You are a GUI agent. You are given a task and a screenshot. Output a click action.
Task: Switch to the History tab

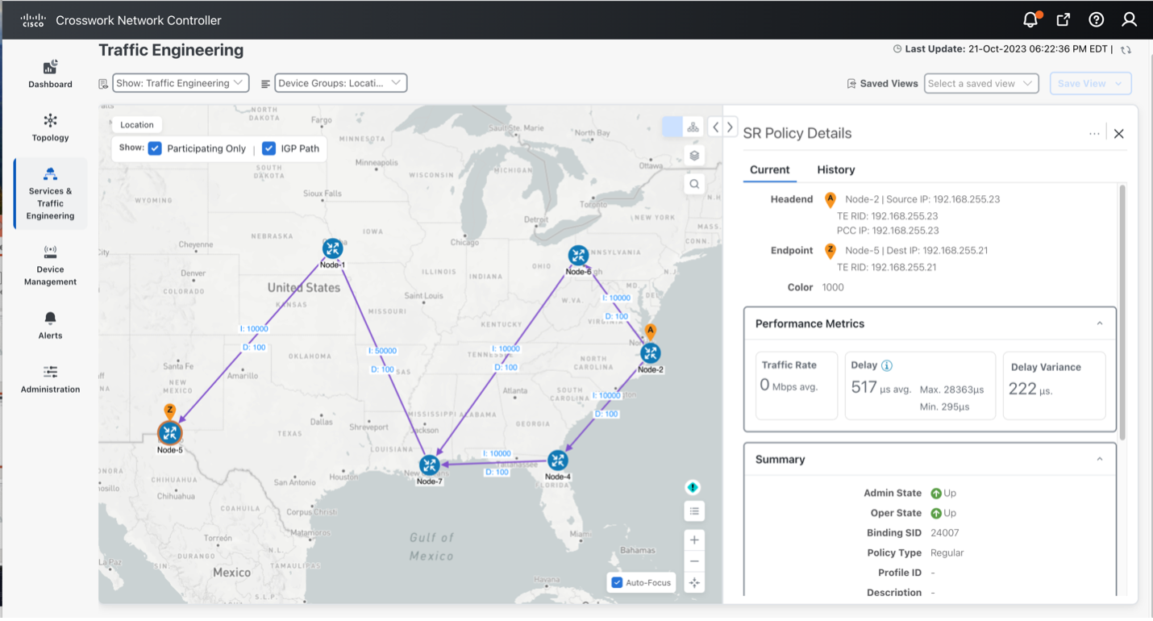click(835, 169)
